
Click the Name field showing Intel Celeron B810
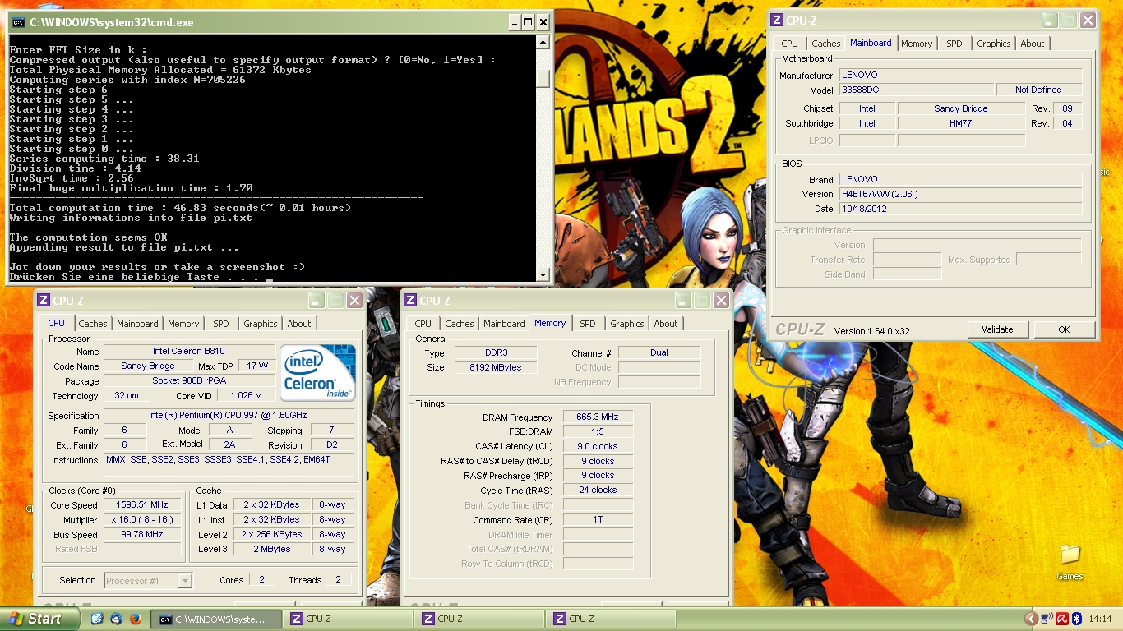click(x=189, y=352)
